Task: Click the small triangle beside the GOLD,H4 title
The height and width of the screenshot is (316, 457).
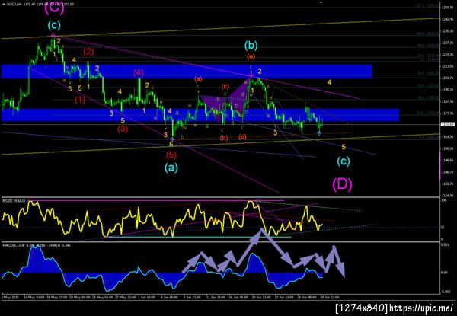Action: pos(4,5)
